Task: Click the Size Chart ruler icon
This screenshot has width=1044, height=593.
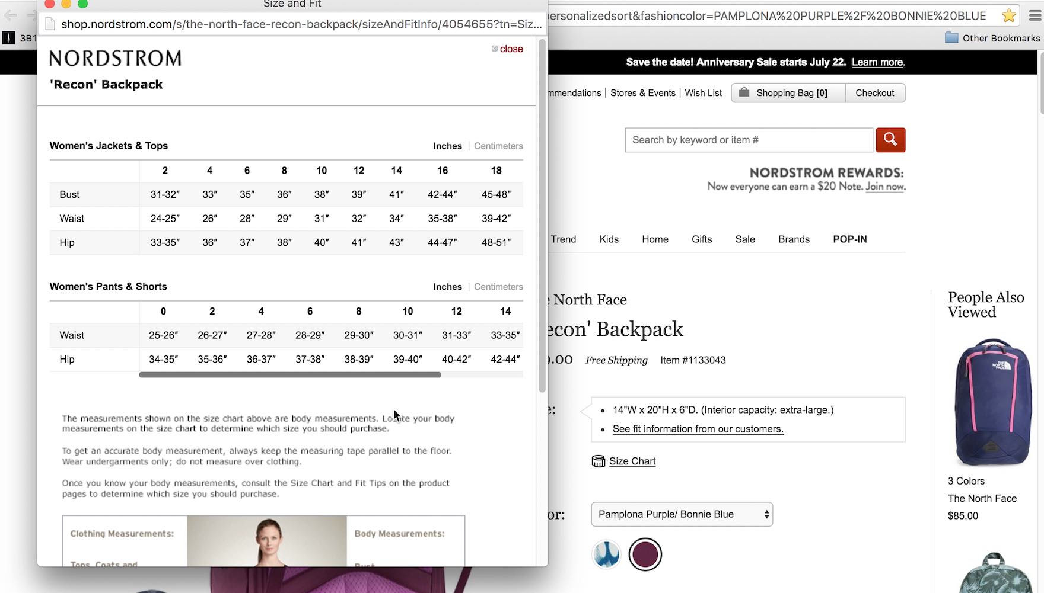Action: coord(598,461)
